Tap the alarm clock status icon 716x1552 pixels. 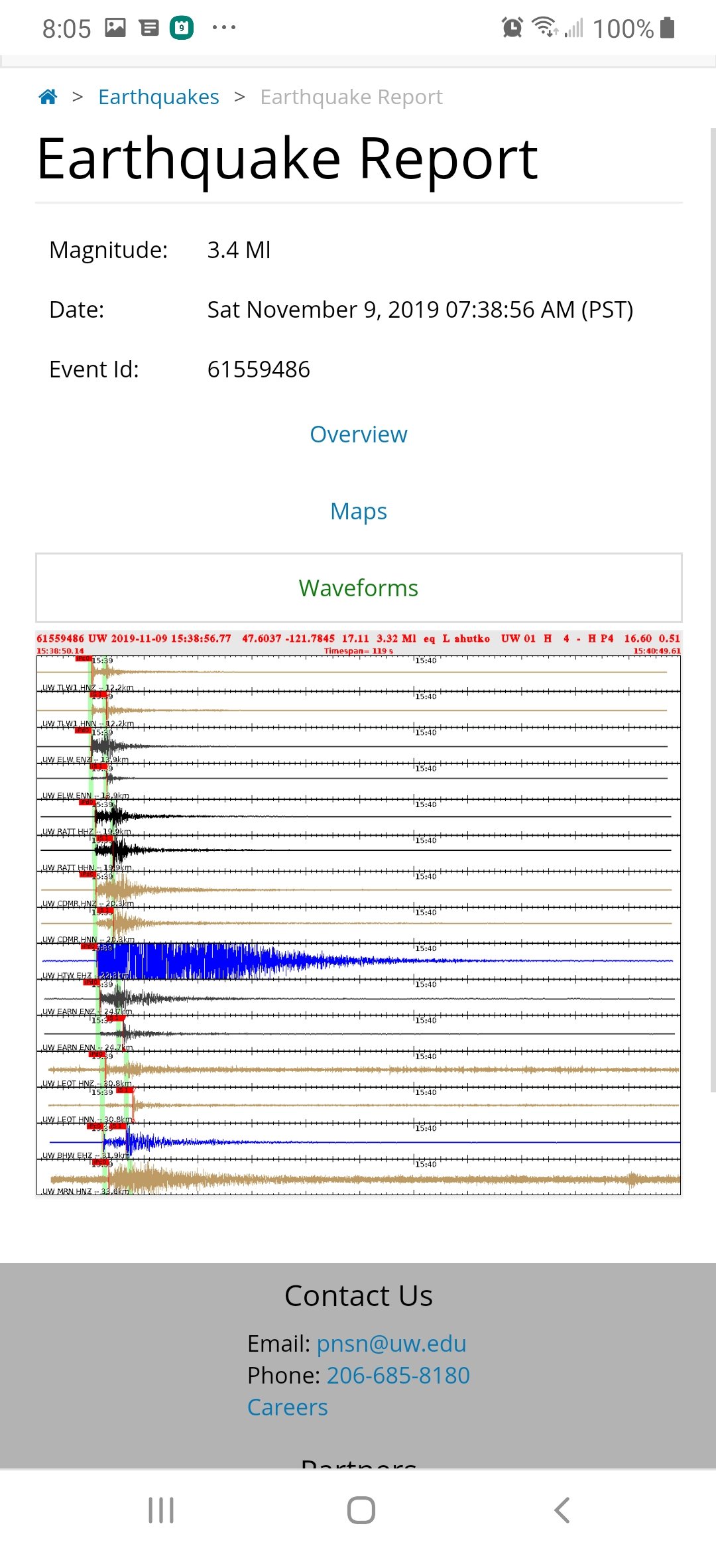[512, 28]
